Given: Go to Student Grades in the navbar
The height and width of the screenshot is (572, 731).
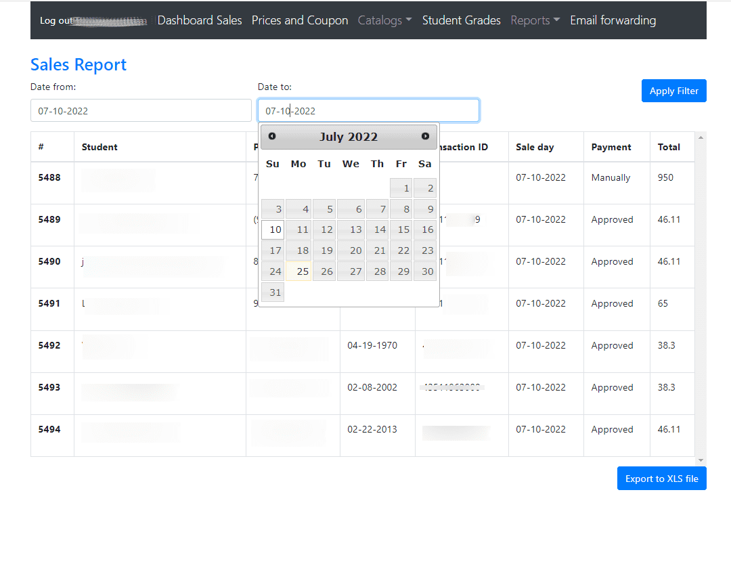Looking at the screenshot, I should coord(461,20).
